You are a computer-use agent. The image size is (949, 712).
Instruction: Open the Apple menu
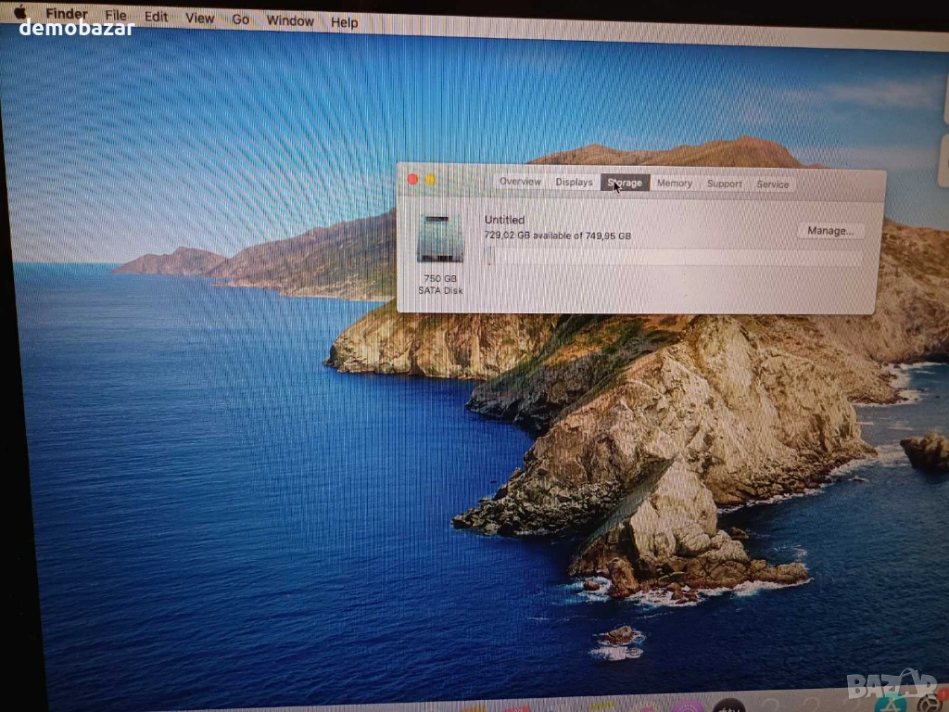[x=20, y=12]
